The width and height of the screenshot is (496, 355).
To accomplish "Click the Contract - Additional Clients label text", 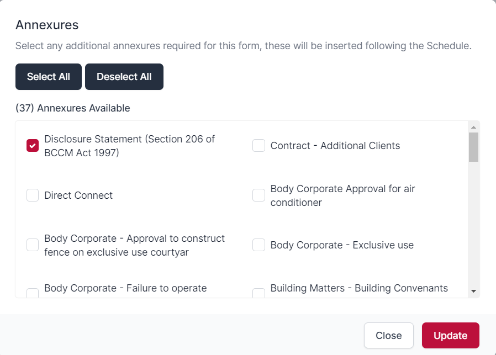I will pyautogui.click(x=334, y=145).
